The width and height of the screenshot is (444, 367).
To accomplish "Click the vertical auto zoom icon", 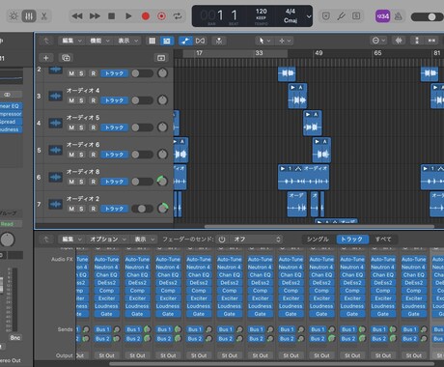I will [x=417, y=41].
